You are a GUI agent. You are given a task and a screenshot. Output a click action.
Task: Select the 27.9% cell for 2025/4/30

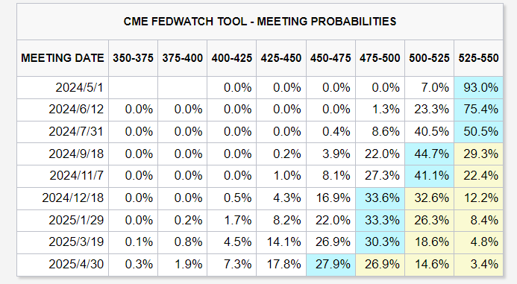[330, 264]
